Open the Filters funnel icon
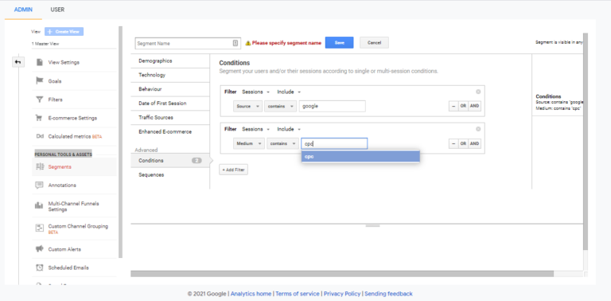The width and height of the screenshot is (611, 301). [39, 100]
